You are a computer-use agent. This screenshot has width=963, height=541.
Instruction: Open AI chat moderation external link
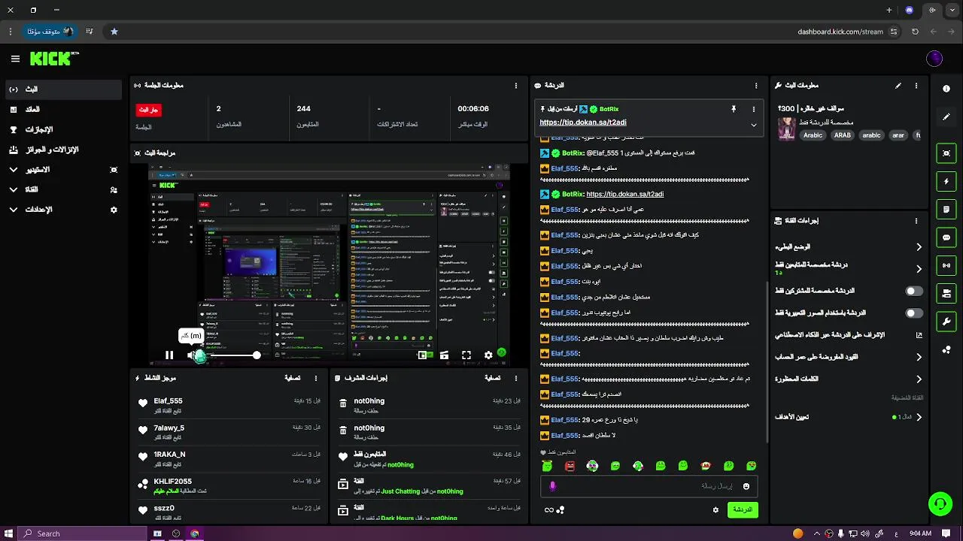tap(919, 335)
